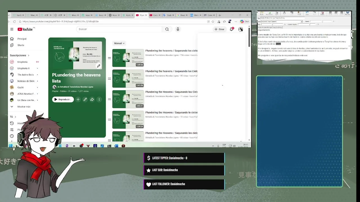
Task: Click the YouTube logo
Action: tap(25, 29)
